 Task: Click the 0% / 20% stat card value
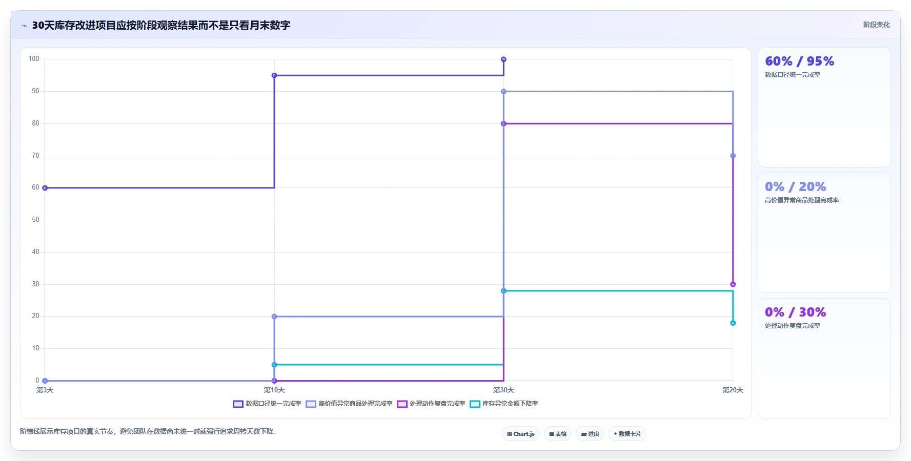795,186
